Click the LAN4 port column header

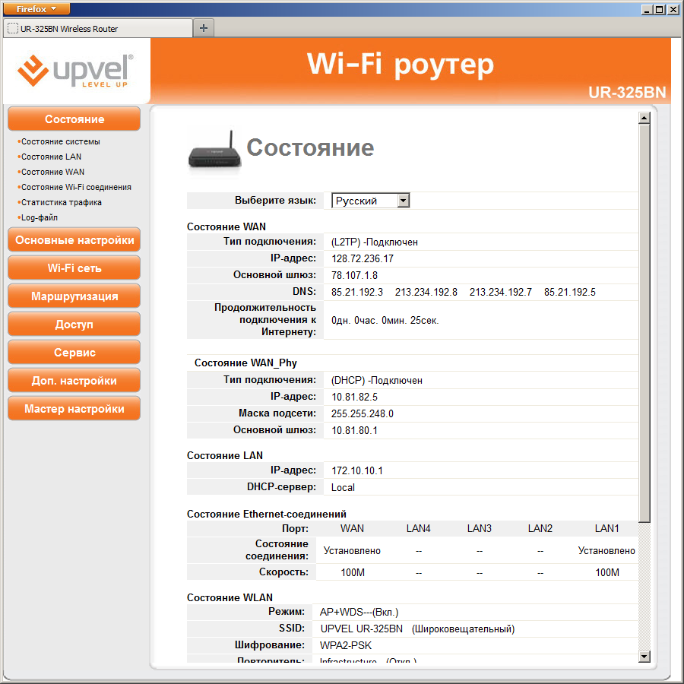pyautogui.click(x=418, y=528)
